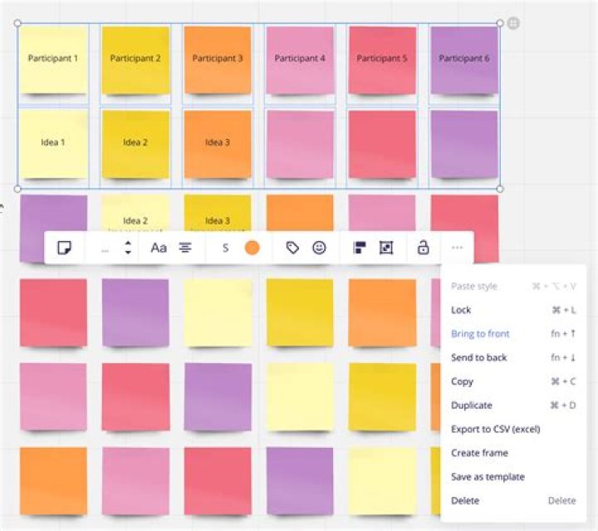Select the Participant 5 sticky note
Viewport: 598px width, 531px height.
382,60
